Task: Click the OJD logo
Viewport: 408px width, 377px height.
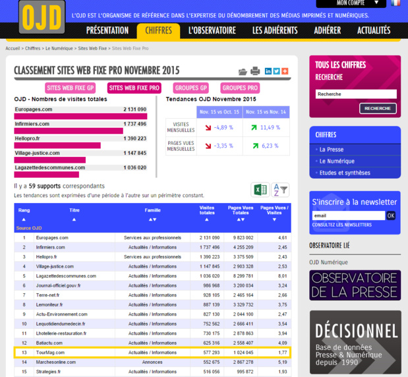Action: pyautogui.click(x=42, y=17)
